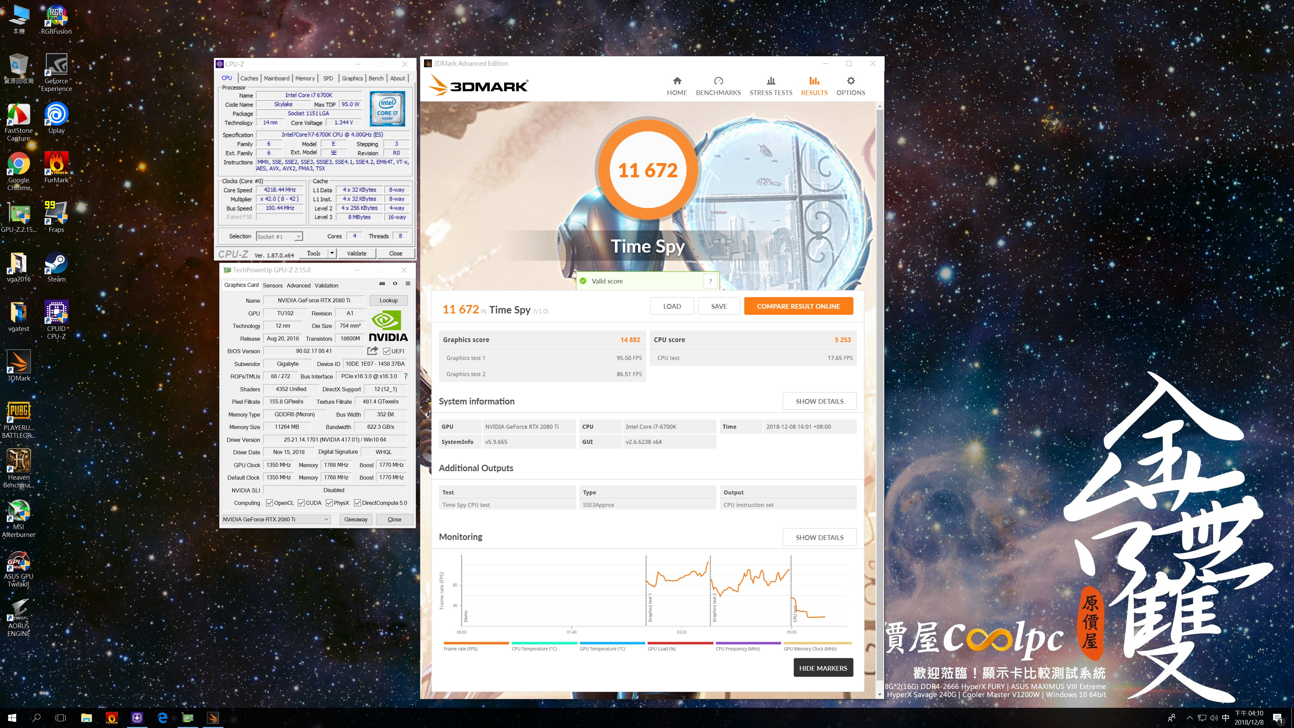Click Lookup button in GPU-Z
This screenshot has width=1294, height=728.
(x=388, y=300)
